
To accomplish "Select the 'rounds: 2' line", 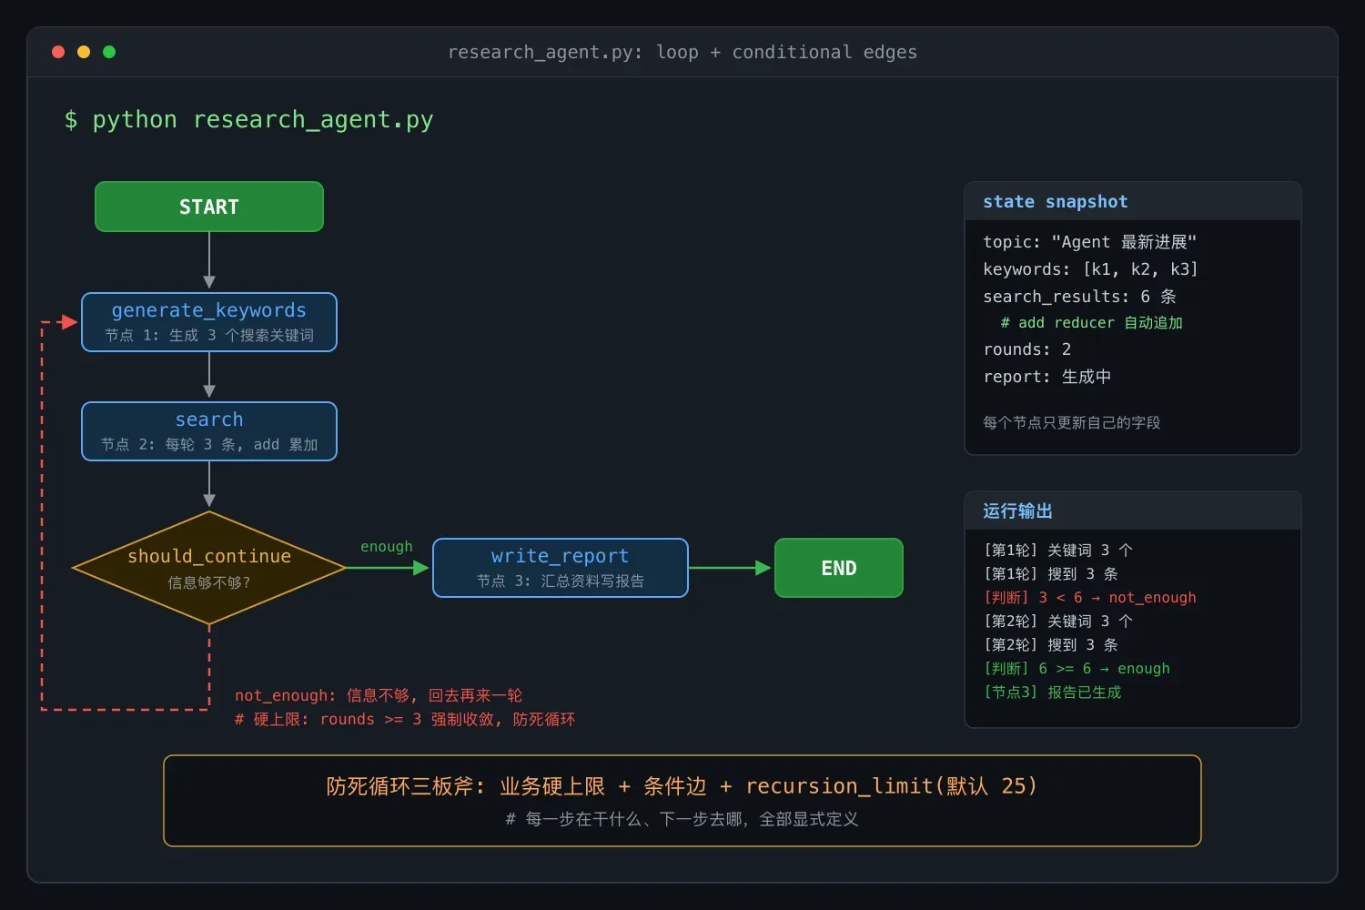I will click(1027, 349).
